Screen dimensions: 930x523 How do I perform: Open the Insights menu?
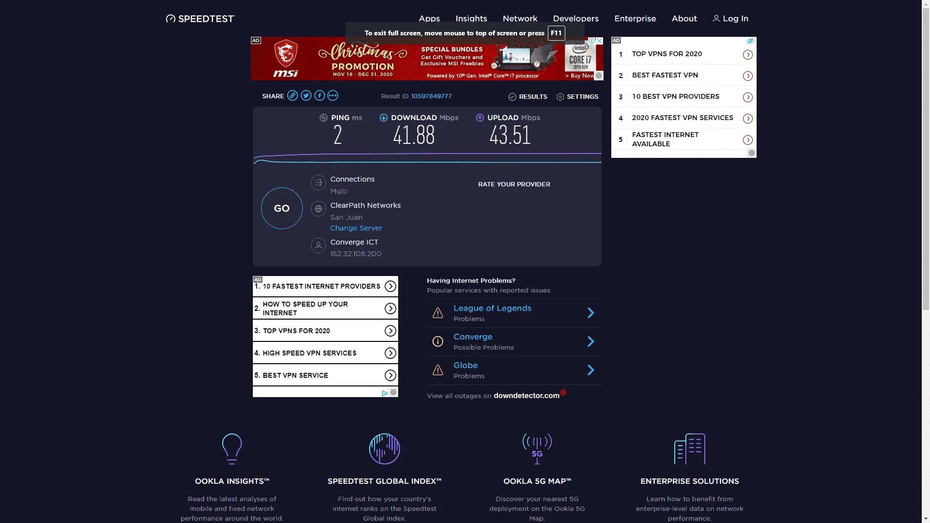click(471, 18)
